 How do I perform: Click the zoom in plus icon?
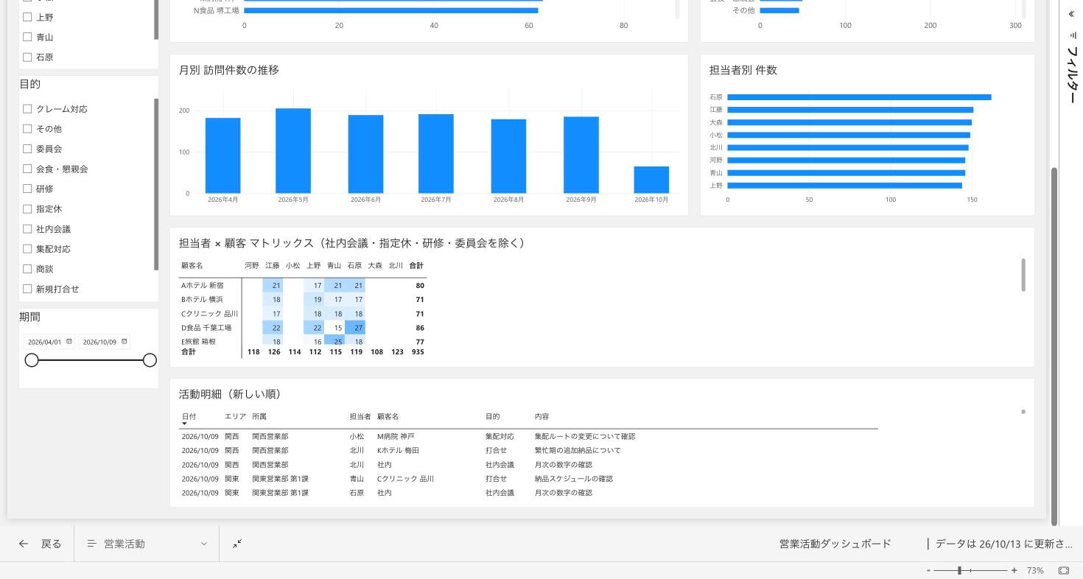click(x=1014, y=570)
